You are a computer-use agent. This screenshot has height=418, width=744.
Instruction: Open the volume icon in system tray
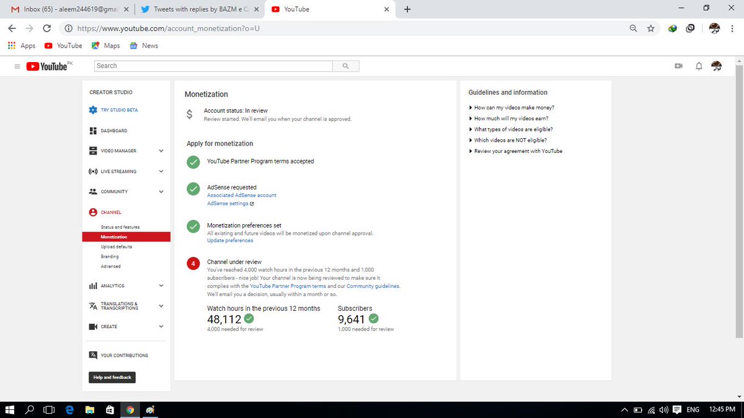point(663,410)
